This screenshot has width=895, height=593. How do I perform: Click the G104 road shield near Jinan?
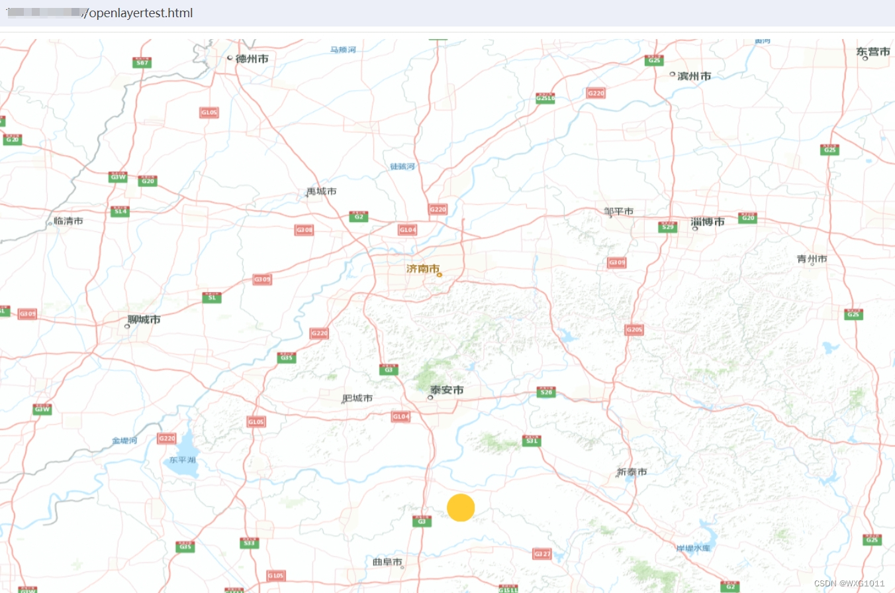(406, 231)
